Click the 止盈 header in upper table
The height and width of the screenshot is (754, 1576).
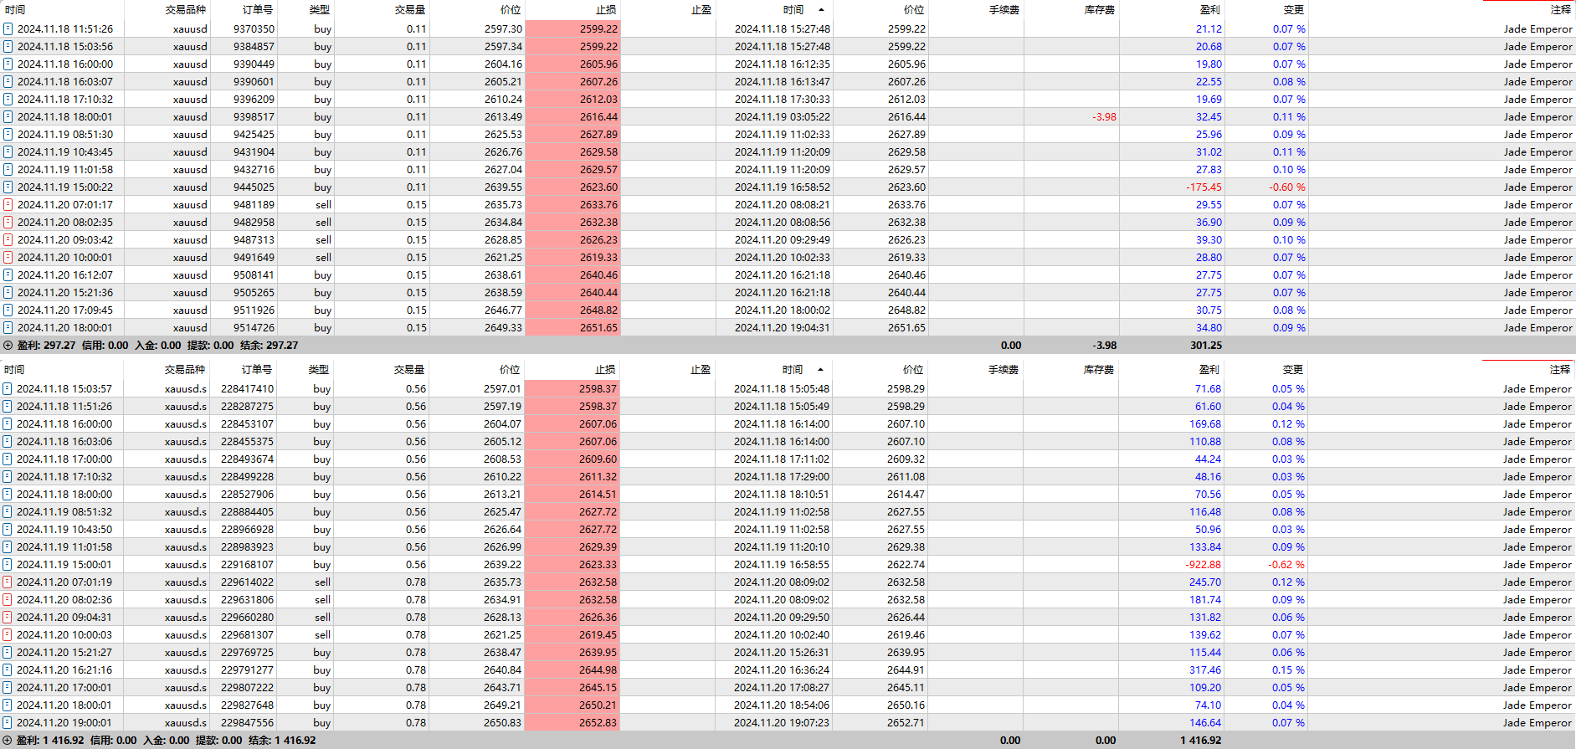pos(701,10)
